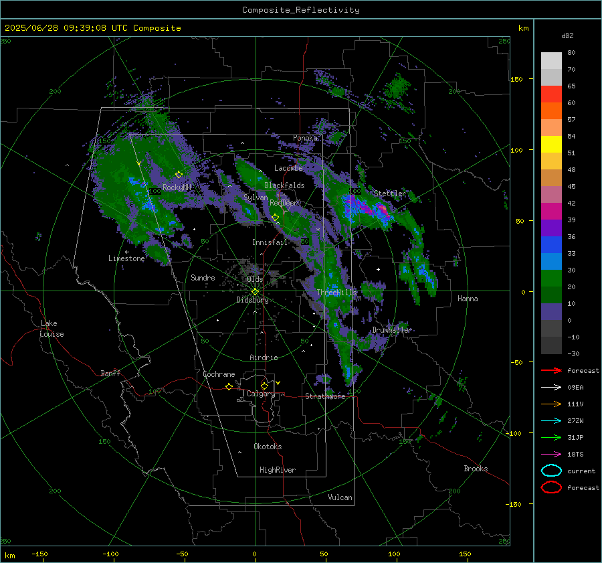Click yellow diamond marker near RockyMH
This screenshot has height=563, width=602.
[179, 175]
